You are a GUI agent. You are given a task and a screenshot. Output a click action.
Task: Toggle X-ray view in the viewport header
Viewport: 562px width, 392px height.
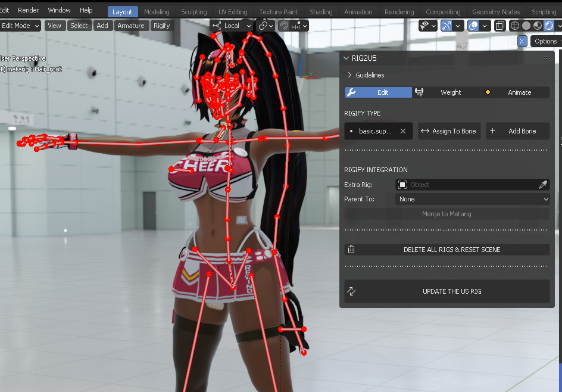pos(500,26)
